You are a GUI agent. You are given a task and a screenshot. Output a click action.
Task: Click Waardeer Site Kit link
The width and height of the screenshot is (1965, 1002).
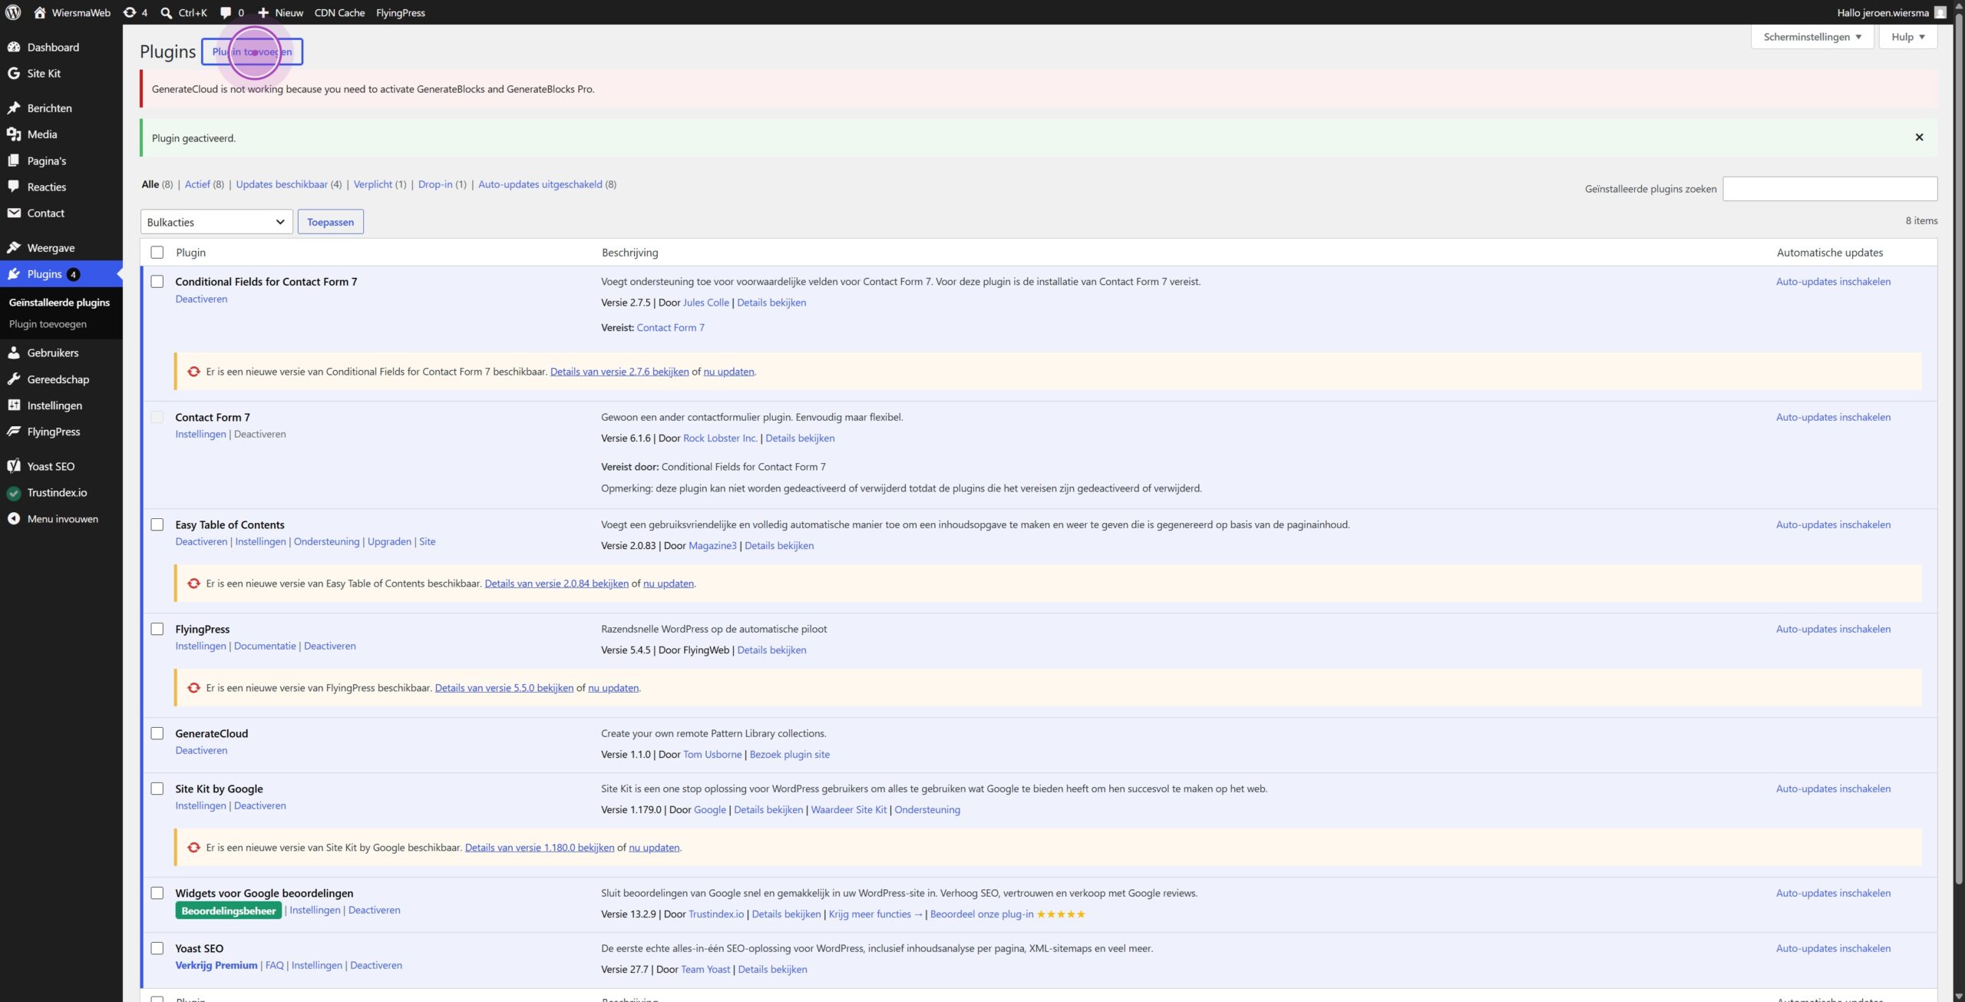[x=848, y=809]
